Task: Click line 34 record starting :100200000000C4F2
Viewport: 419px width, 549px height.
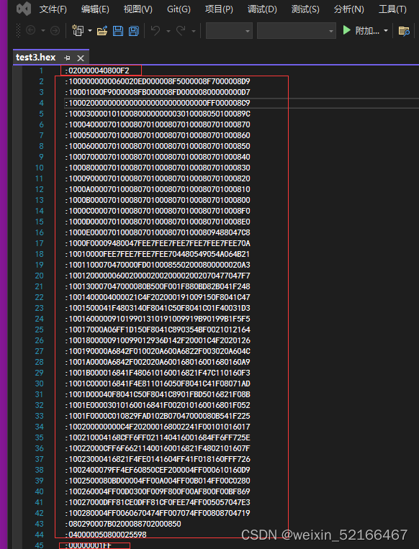Action: point(158,427)
